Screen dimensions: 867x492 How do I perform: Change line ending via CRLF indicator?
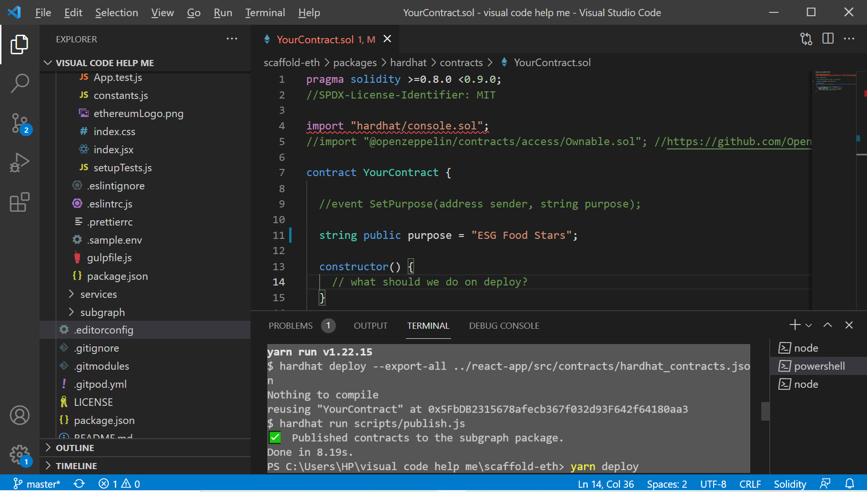pyautogui.click(x=750, y=484)
